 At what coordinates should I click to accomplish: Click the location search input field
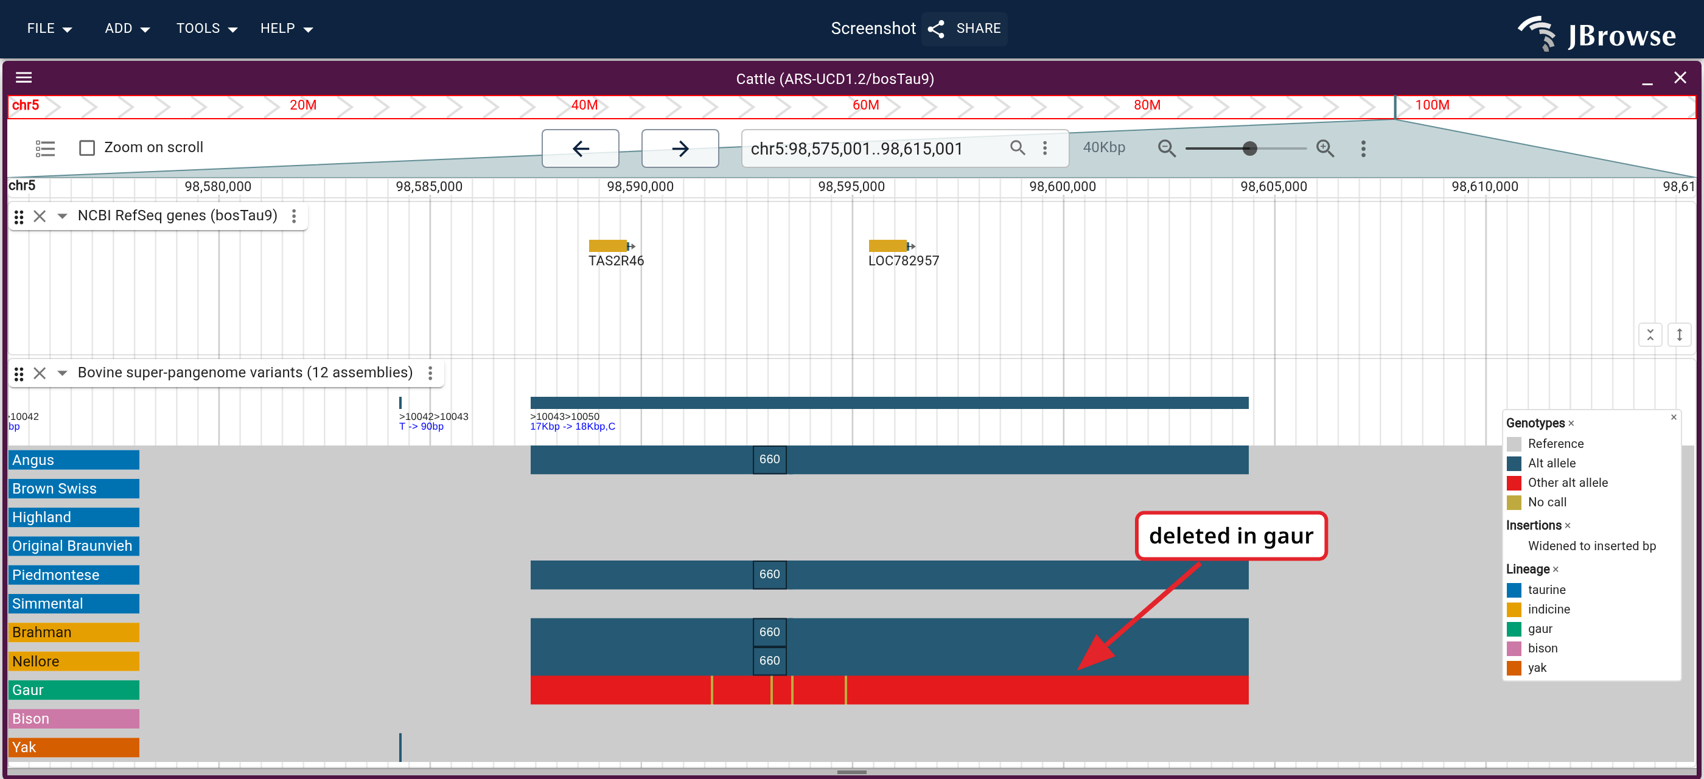(873, 148)
